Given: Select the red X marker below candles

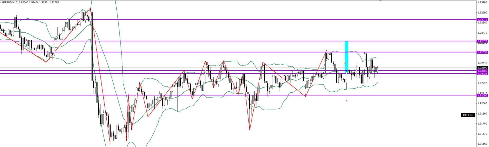Looking at the screenshot, I should click(x=346, y=101).
